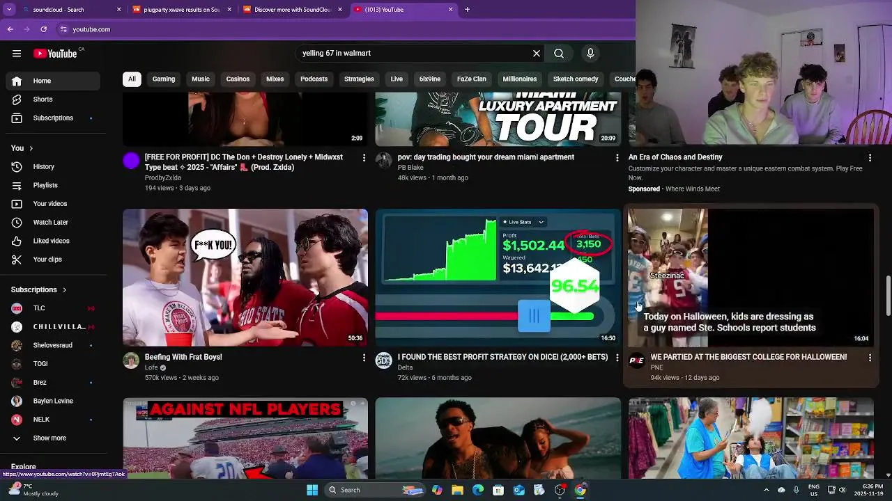Open Subscriptions feed in sidebar
The height and width of the screenshot is (501, 892).
(53, 118)
